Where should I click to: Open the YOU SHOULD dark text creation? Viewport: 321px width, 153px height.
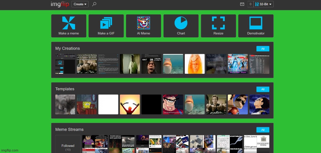tap(216, 64)
